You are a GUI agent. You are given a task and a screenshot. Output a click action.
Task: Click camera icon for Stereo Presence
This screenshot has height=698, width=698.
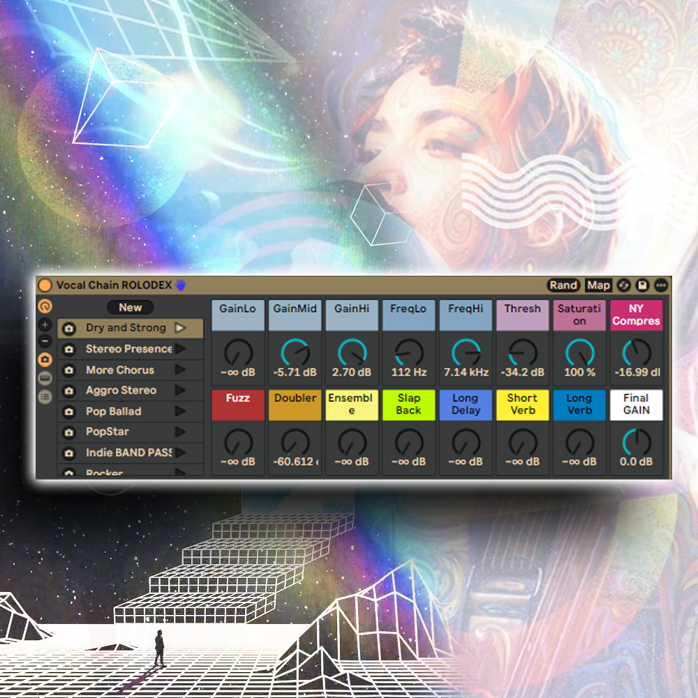coord(69,350)
